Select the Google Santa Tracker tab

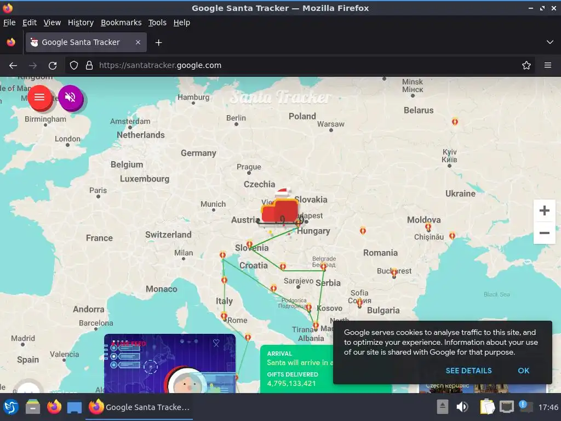[x=86, y=42]
